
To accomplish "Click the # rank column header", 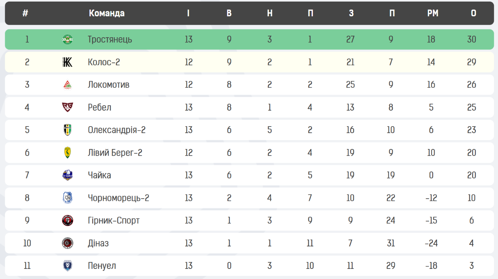I will pos(25,13).
